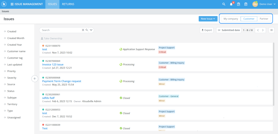Open the Payment Term Change request issue
Image resolution: width=278 pixels, height=134 pixels.
coord(62,81)
